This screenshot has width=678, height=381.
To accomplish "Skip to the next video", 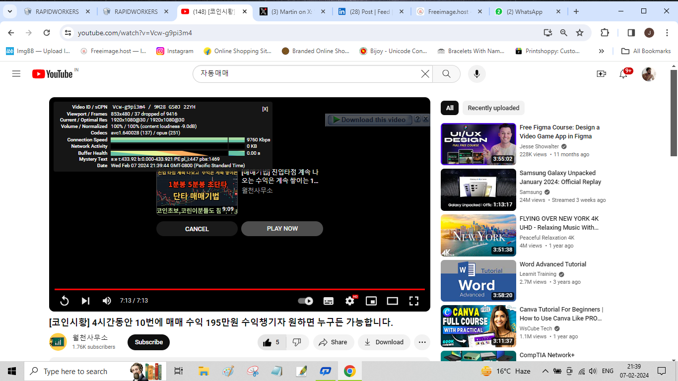I will 85,301.
